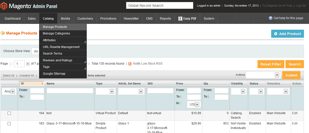Open the Any selection filter dropdown
Image resolution: width=309 pixels, height=133 pixels.
(x=9, y=92)
